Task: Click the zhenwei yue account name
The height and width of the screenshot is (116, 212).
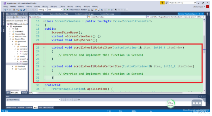Action: (x=199, y=7)
